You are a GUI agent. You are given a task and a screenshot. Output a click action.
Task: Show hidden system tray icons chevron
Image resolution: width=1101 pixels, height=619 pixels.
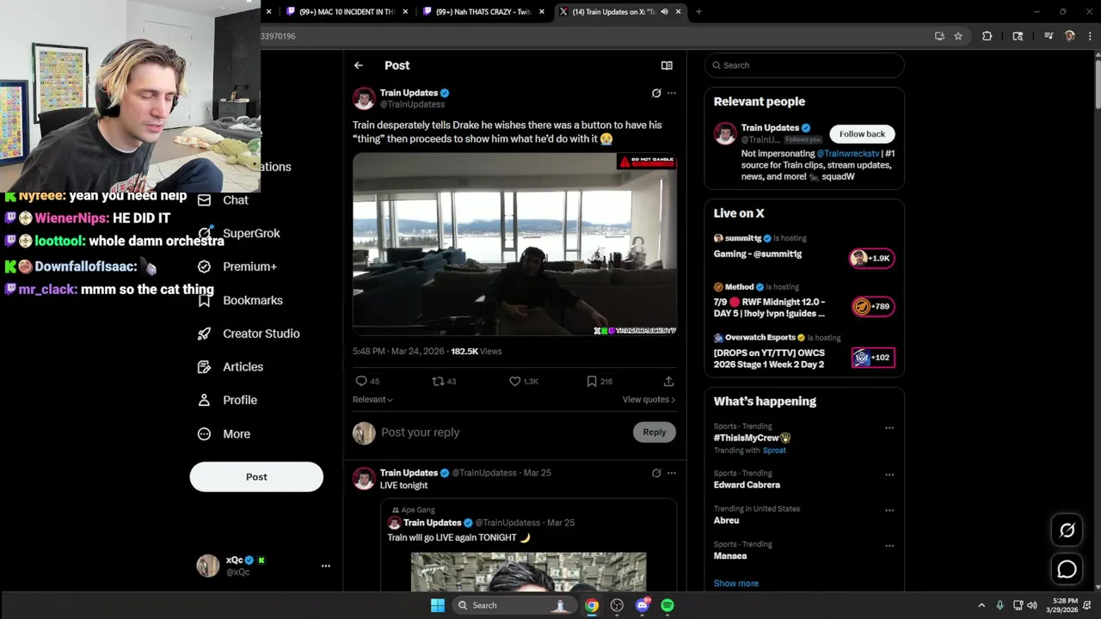[x=981, y=605]
